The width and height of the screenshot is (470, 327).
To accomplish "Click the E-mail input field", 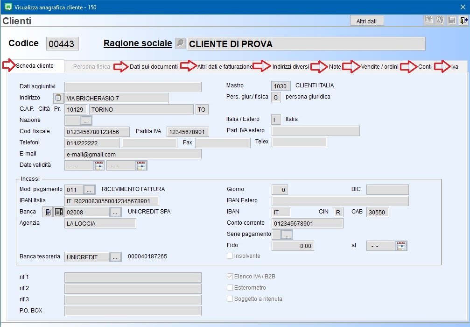I will [x=133, y=154].
